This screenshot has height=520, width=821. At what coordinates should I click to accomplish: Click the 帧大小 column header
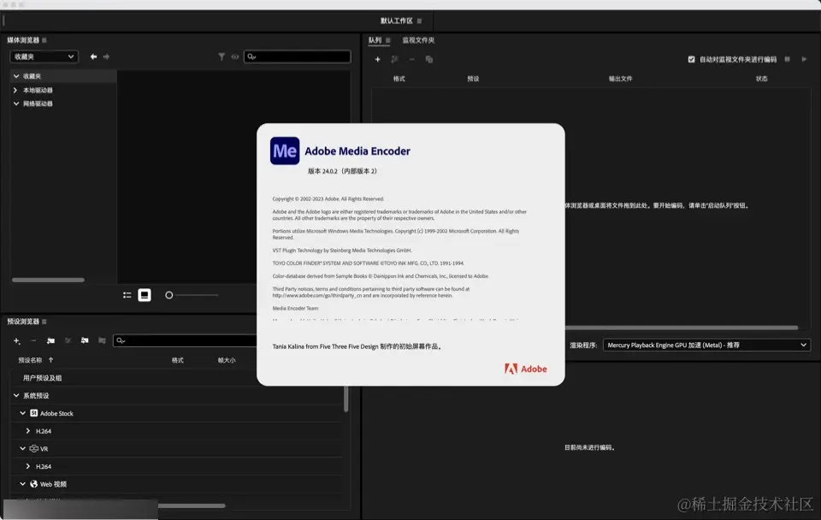(x=227, y=360)
